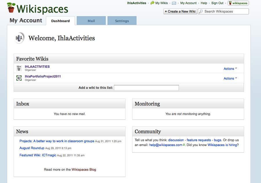Click the magnifier icon in search box
Viewport: 261px width, 183px height.
[x=201, y=12]
